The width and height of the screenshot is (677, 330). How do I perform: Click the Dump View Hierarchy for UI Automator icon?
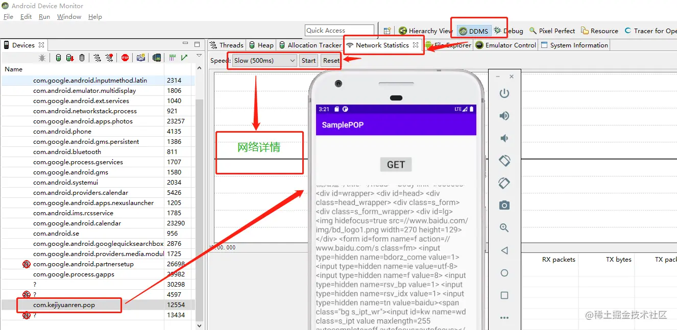coord(157,58)
